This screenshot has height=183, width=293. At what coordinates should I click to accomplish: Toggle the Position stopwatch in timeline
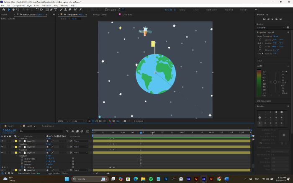(x=22, y=161)
